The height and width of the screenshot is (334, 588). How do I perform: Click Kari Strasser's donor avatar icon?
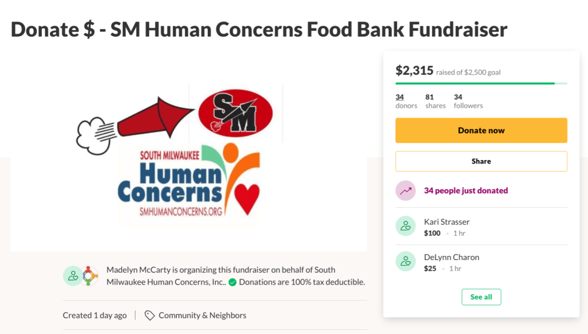(x=405, y=226)
